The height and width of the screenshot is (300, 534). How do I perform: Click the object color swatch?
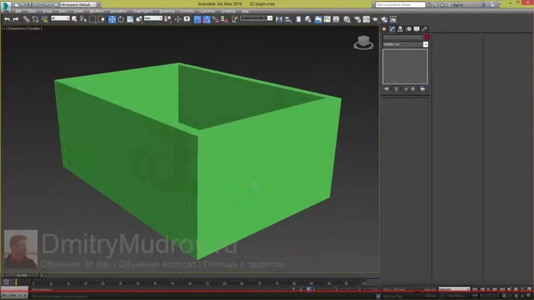click(426, 37)
